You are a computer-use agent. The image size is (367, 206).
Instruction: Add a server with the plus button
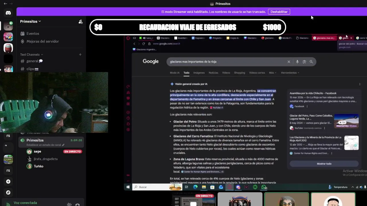(8, 181)
